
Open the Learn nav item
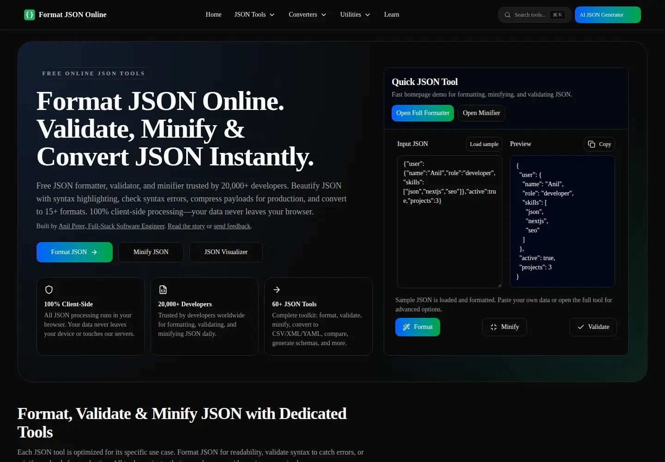click(392, 15)
